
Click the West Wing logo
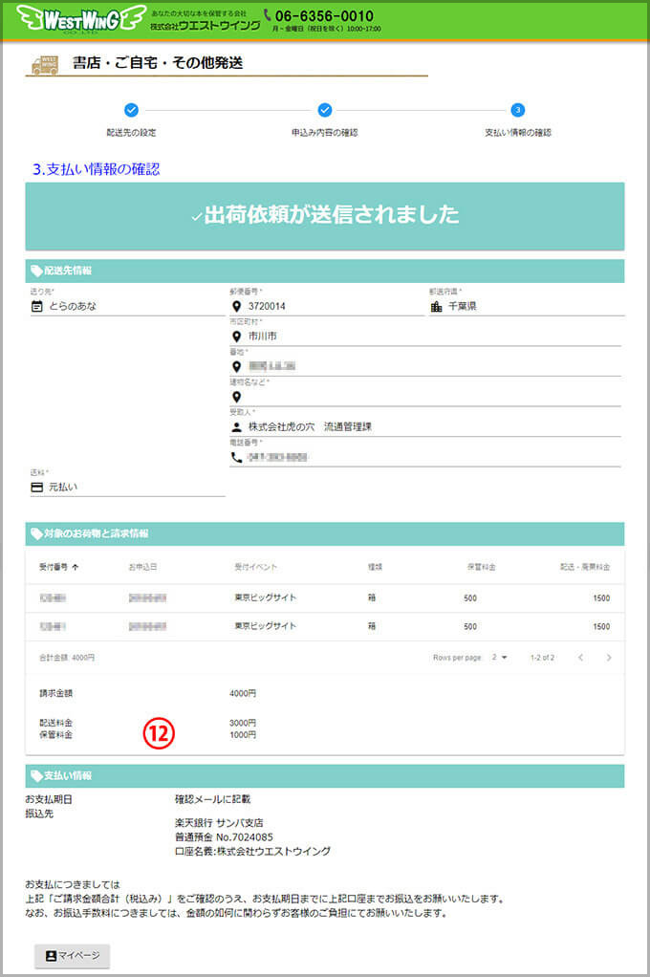pyautogui.click(x=81, y=18)
